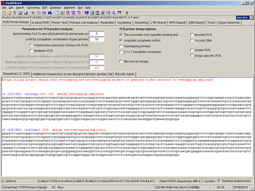The height and width of the screenshot is (191, 255).
Task: Save with the blue floppy disk icon
Action: 26,13
